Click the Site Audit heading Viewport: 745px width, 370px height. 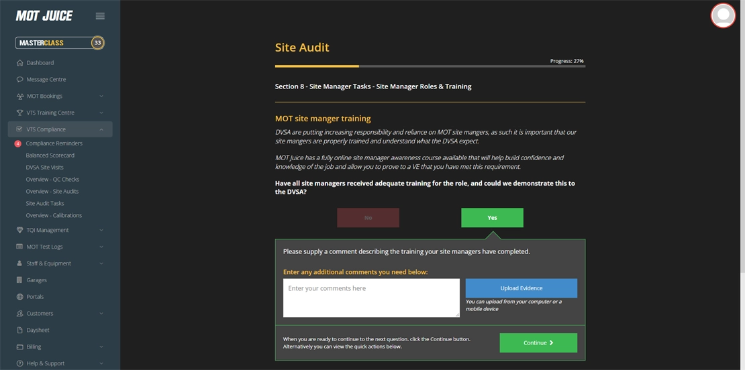[x=302, y=48]
